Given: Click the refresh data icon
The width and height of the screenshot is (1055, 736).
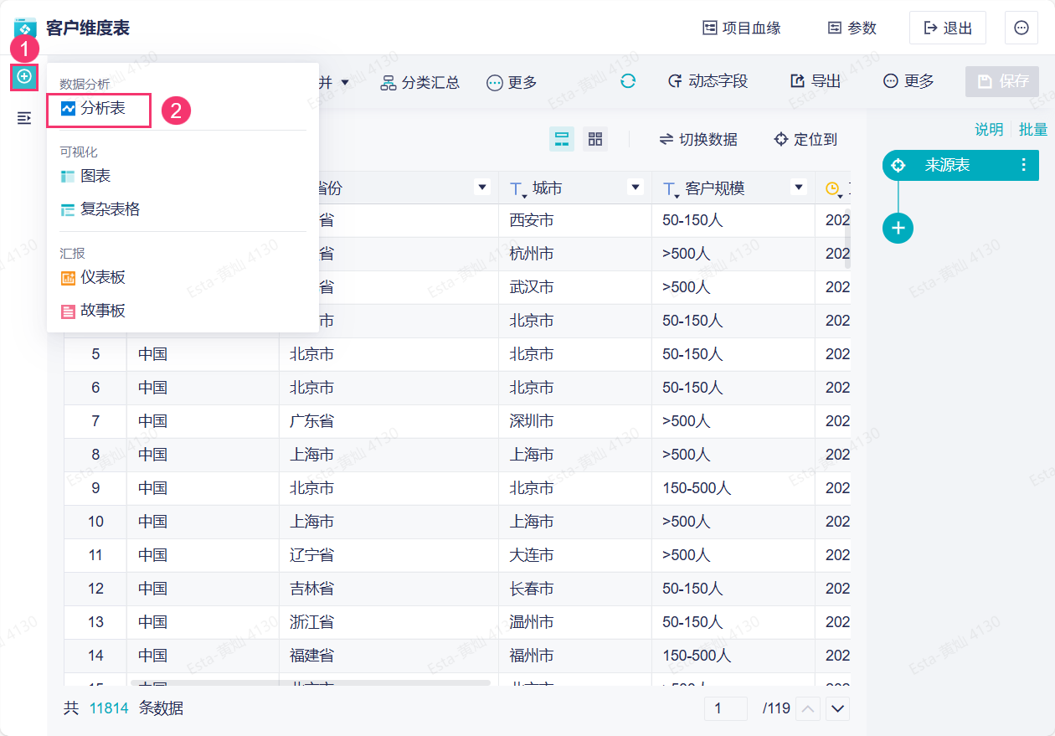Looking at the screenshot, I should pos(628,81).
